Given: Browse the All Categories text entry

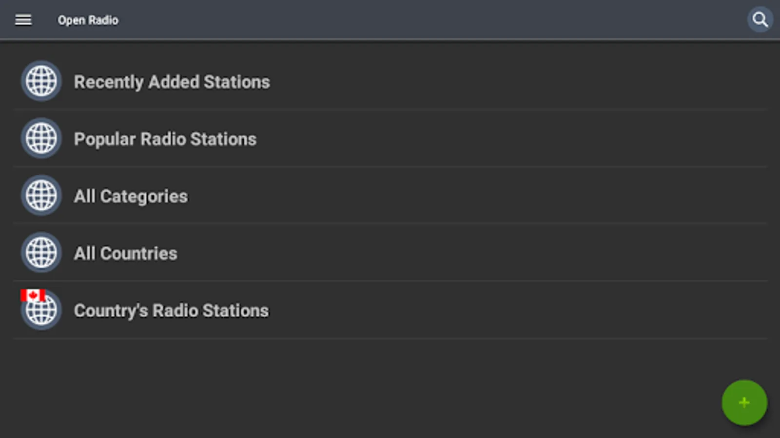Looking at the screenshot, I should (x=131, y=196).
